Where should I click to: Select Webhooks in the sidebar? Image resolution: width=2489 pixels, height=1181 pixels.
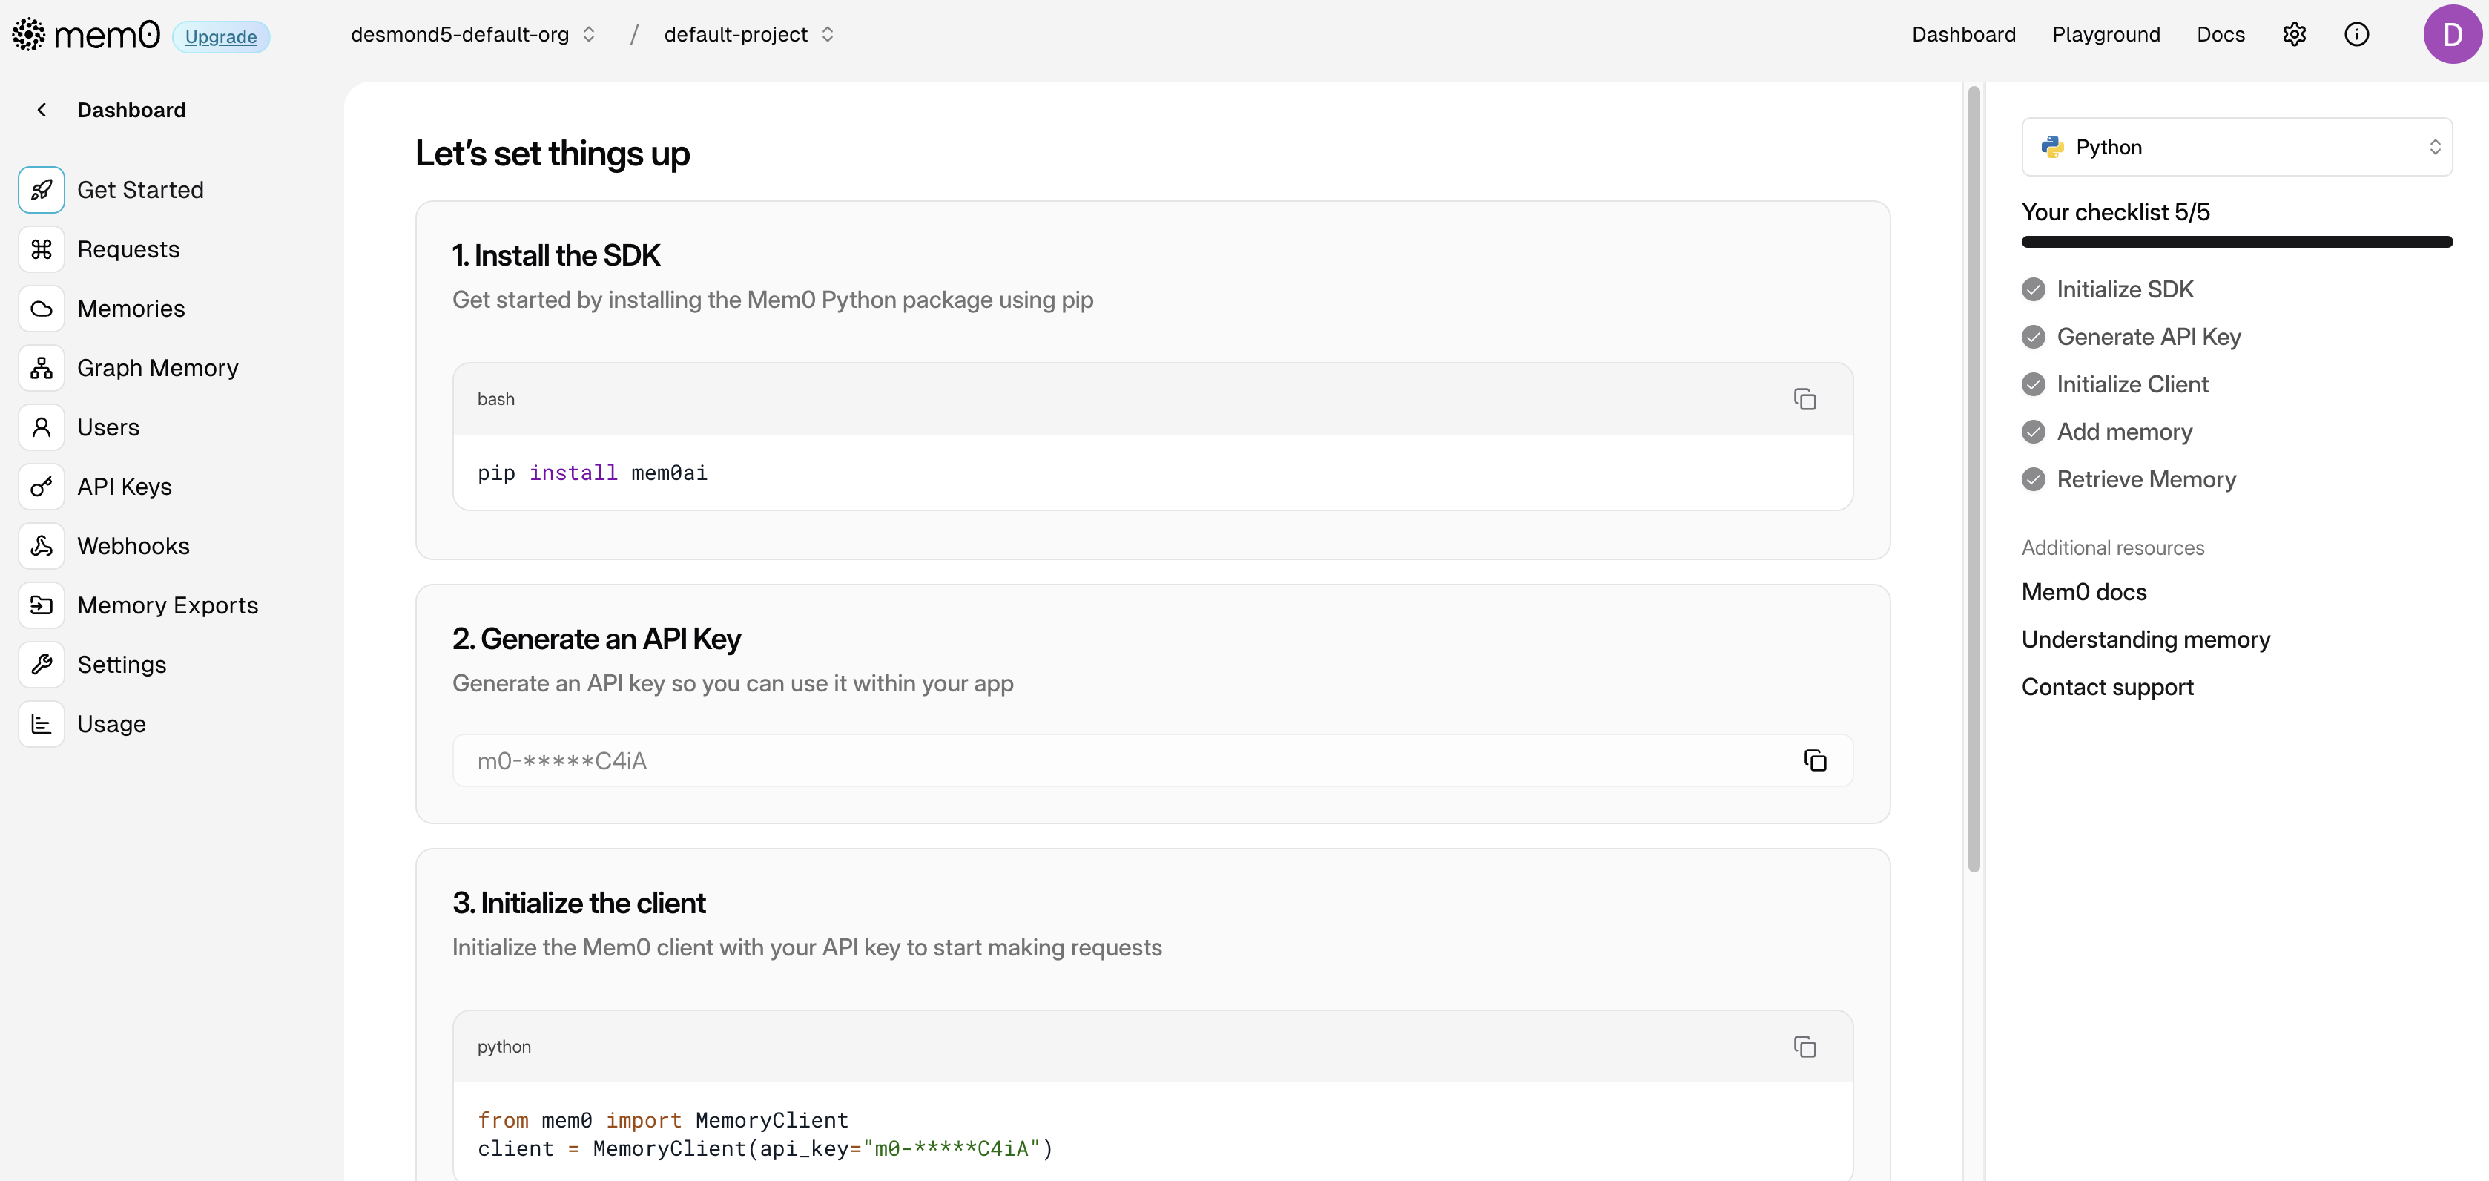tap(133, 546)
